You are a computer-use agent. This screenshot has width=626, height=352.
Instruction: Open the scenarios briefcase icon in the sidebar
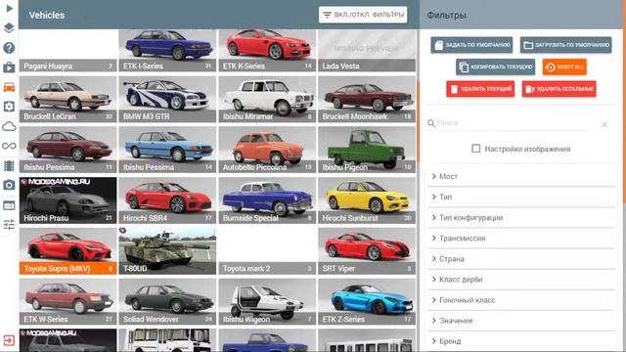point(9,67)
